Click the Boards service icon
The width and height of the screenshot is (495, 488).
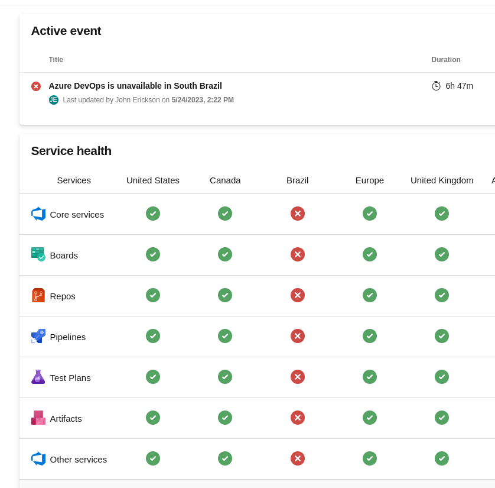pos(38,254)
